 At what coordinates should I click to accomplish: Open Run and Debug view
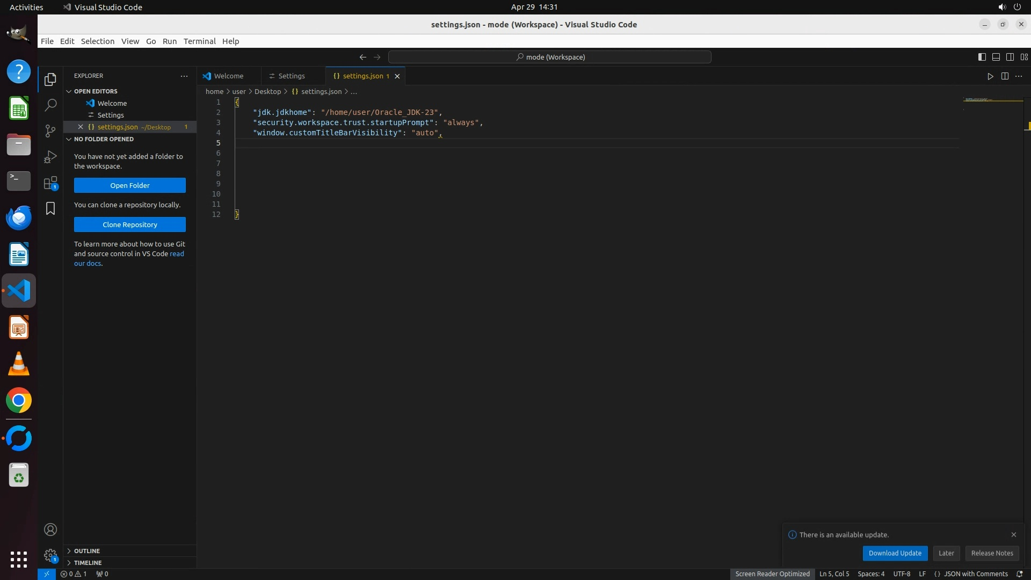[x=50, y=157]
